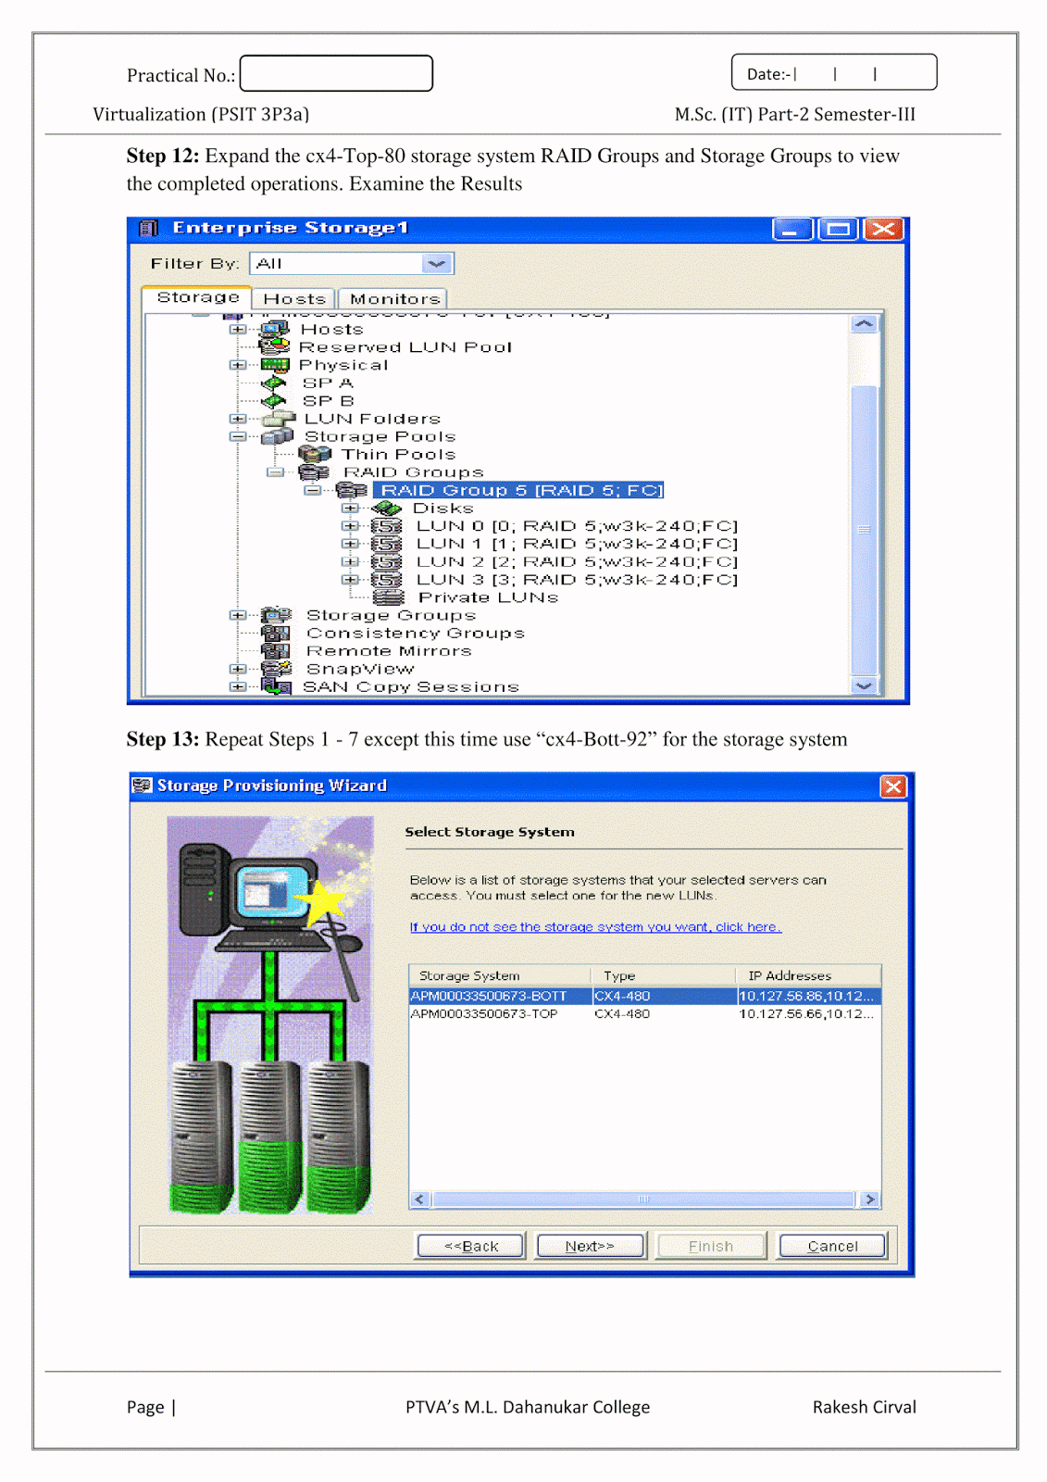Expand the LUN 0 tree node
Screen dimensions: 1047x1482
(x=349, y=526)
